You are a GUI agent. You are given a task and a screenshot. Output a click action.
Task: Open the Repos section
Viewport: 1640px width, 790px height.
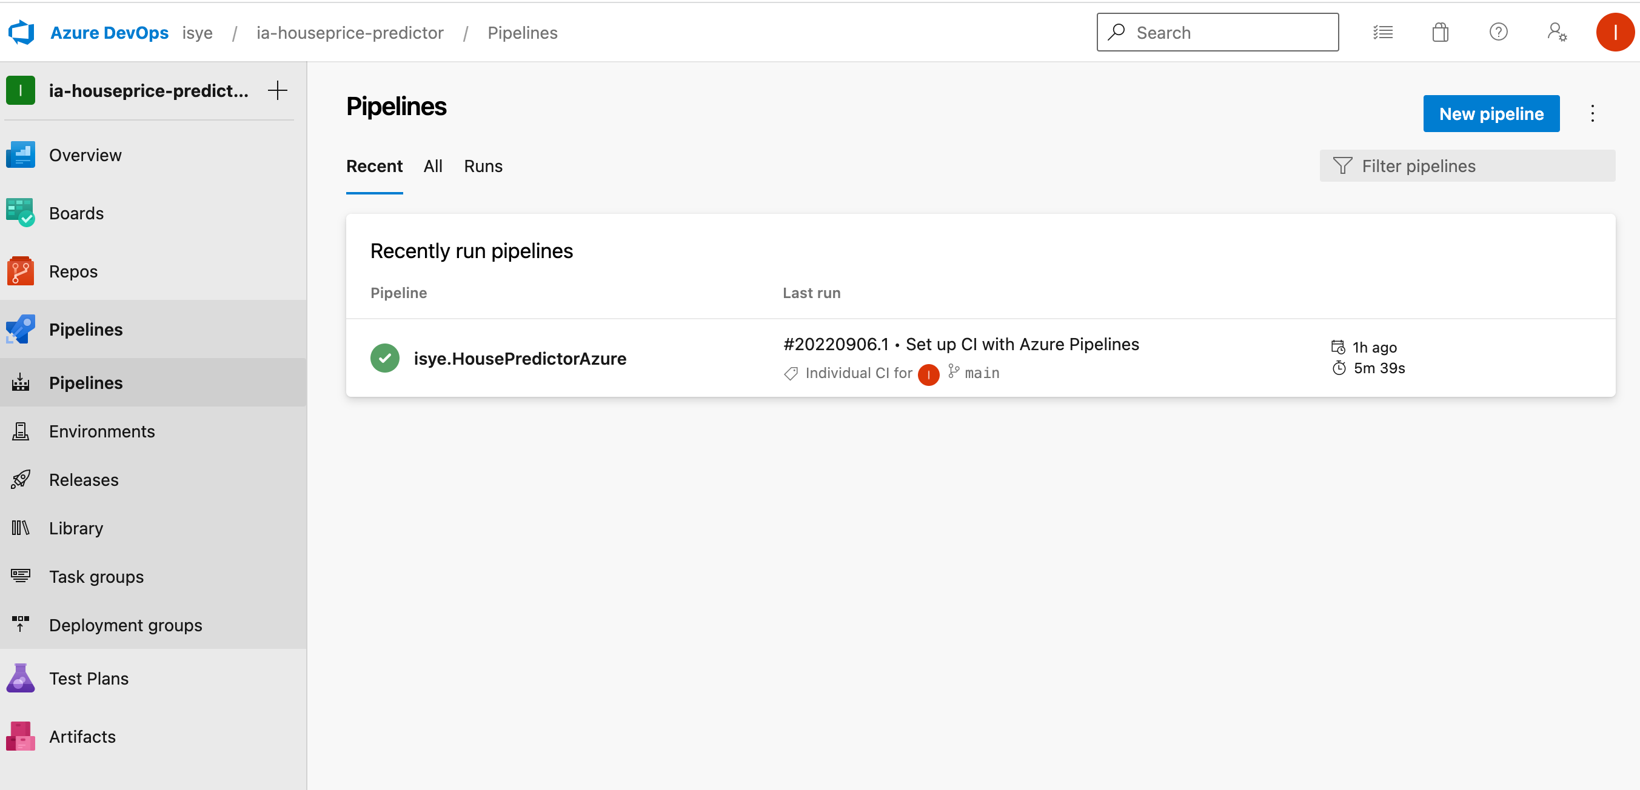click(72, 271)
